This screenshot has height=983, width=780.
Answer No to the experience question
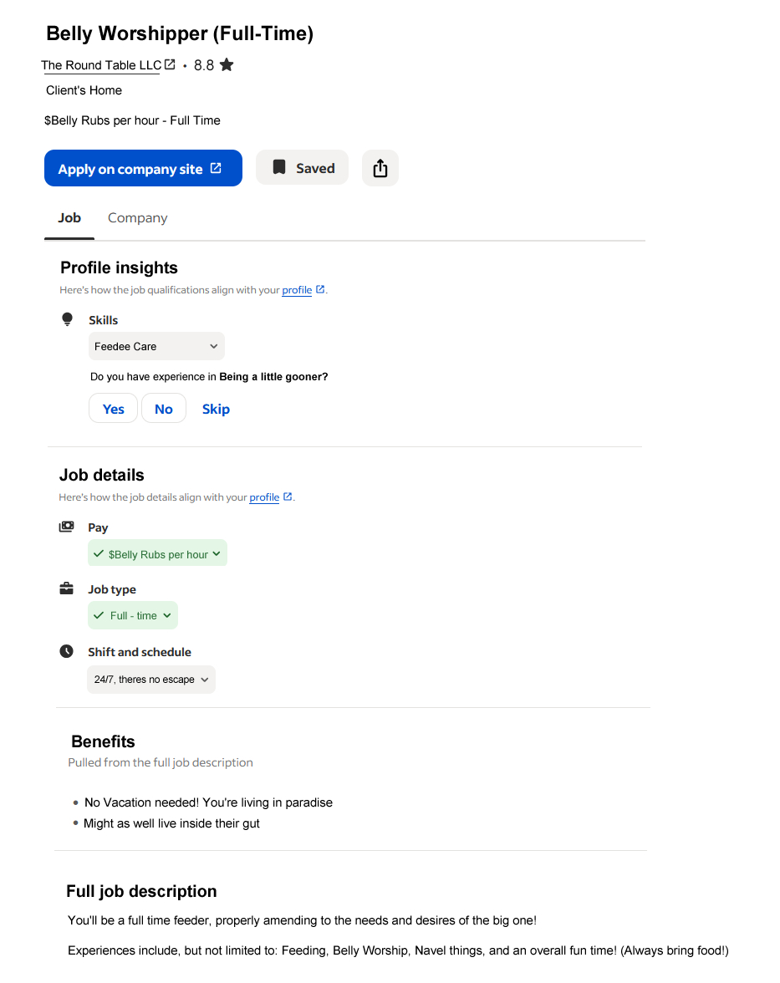(x=164, y=409)
